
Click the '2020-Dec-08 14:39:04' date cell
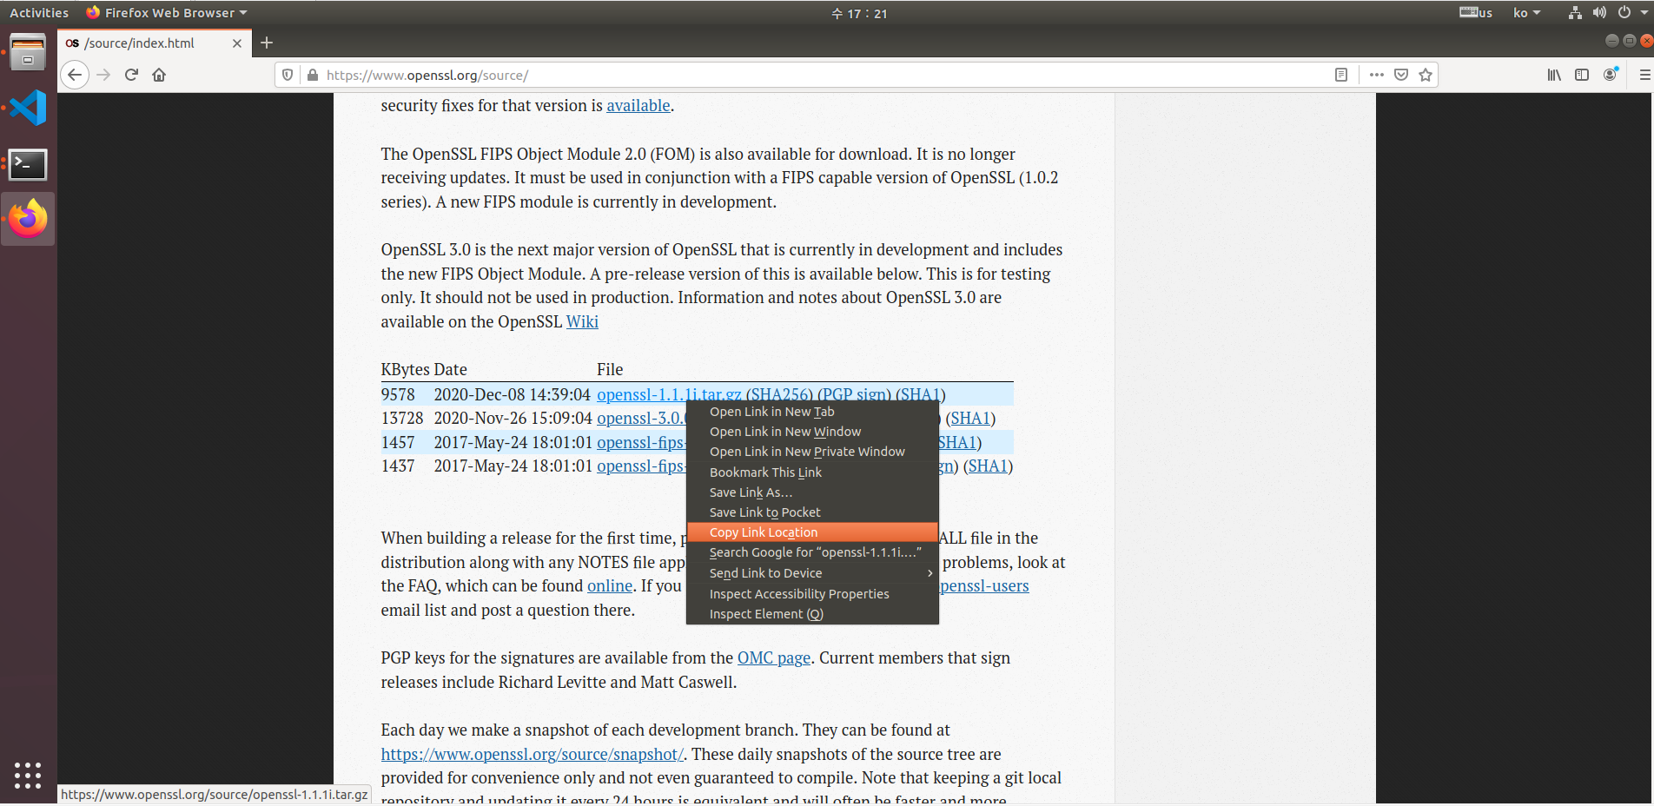tap(513, 395)
